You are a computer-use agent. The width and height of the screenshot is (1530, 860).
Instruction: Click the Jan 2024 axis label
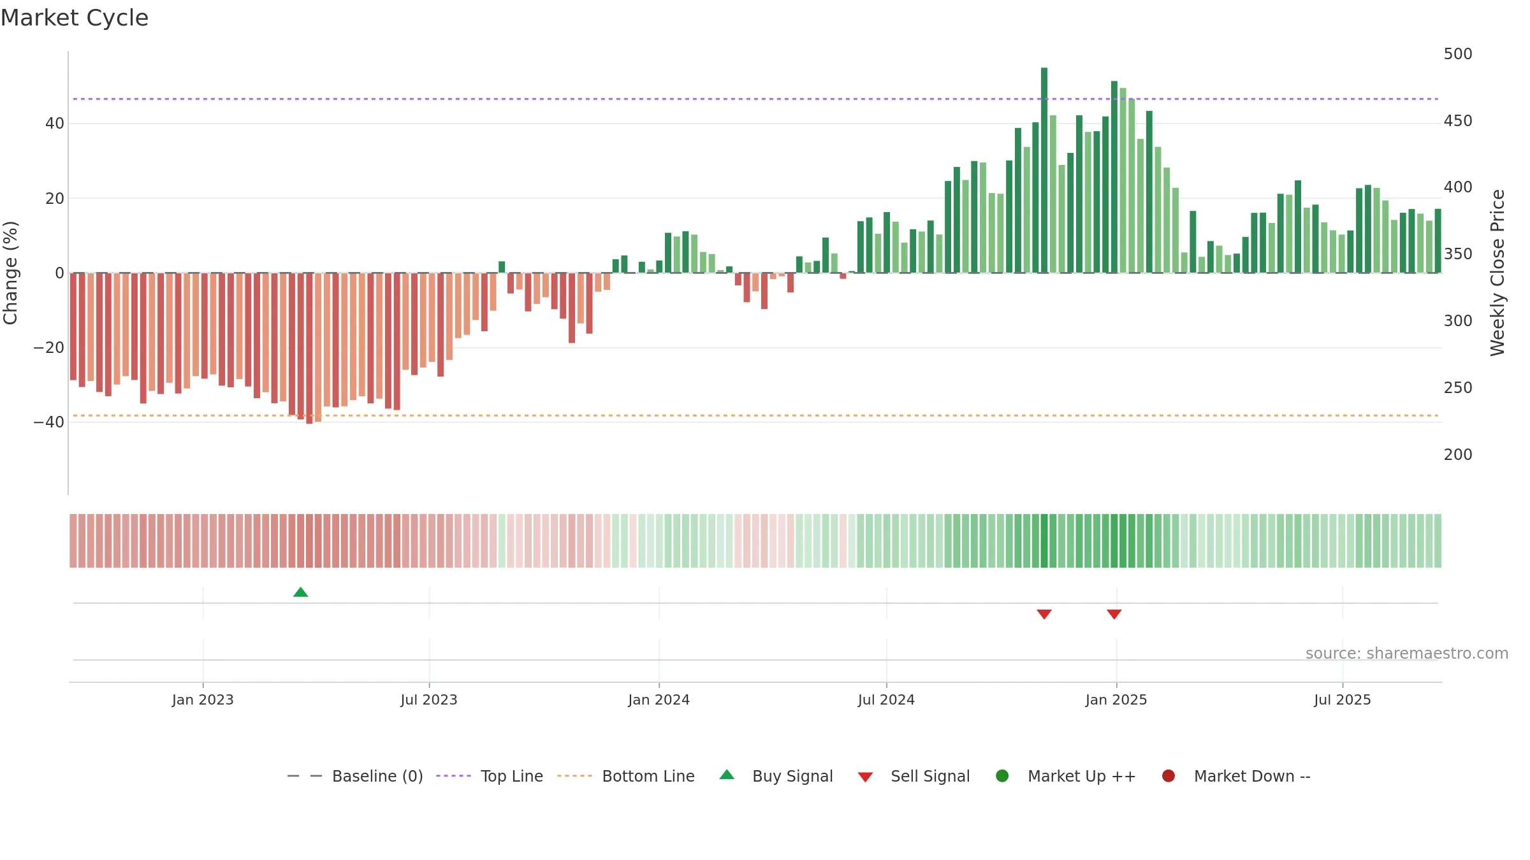[x=659, y=700]
